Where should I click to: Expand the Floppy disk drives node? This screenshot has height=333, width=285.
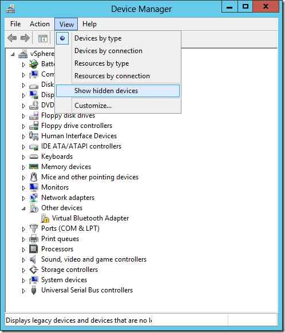click(23, 116)
